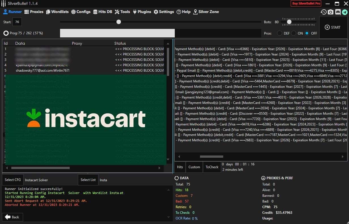Click the 'CPM: 75' value
The height and width of the screenshot is (224, 349).
270,207
